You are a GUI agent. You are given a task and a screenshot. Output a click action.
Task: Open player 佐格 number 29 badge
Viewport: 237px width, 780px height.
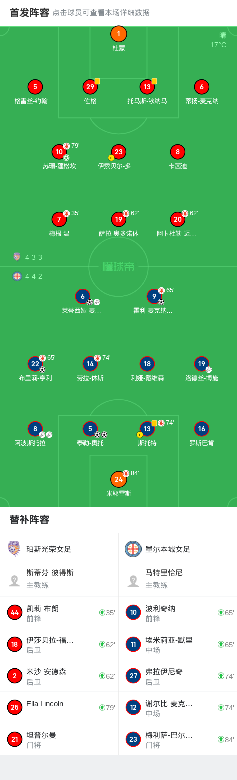(90, 87)
